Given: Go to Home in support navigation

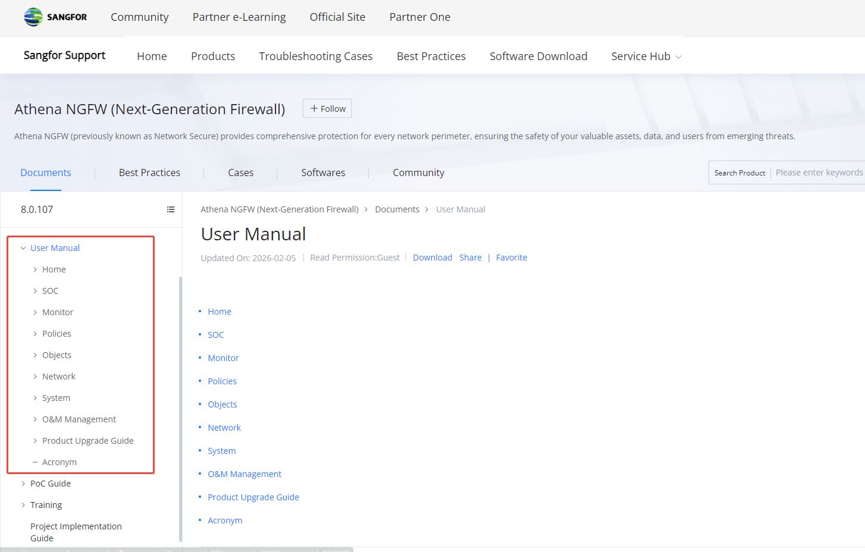Looking at the screenshot, I should pos(152,57).
